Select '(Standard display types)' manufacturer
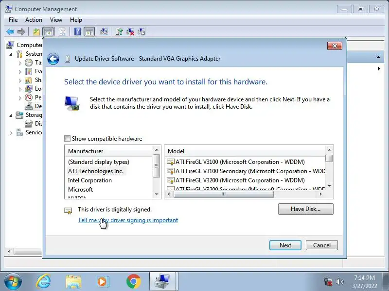 click(99, 162)
